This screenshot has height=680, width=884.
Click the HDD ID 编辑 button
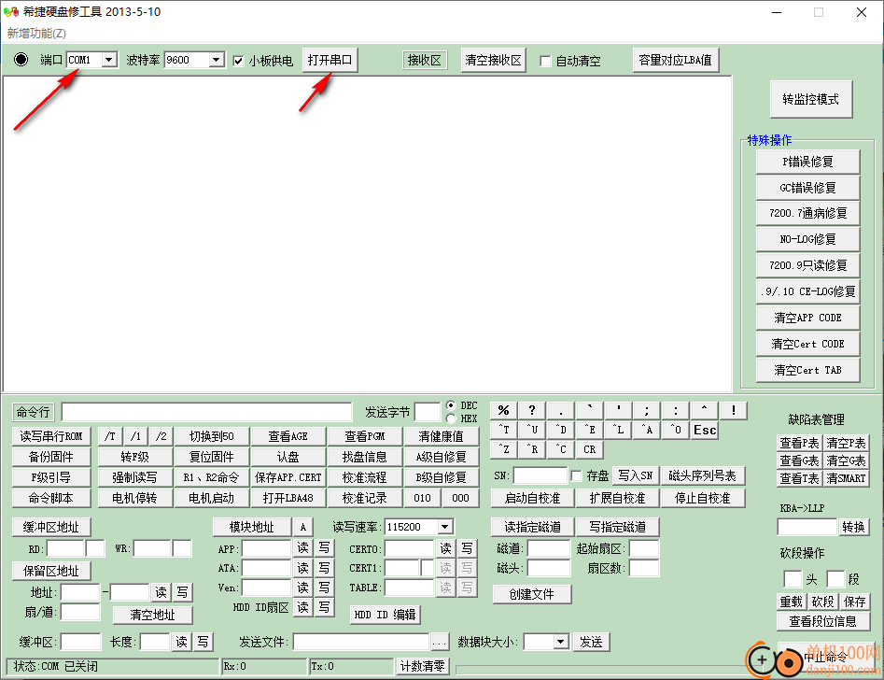coord(386,616)
